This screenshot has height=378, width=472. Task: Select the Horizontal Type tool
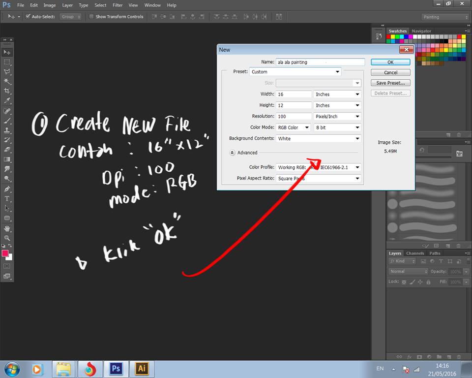7,198
